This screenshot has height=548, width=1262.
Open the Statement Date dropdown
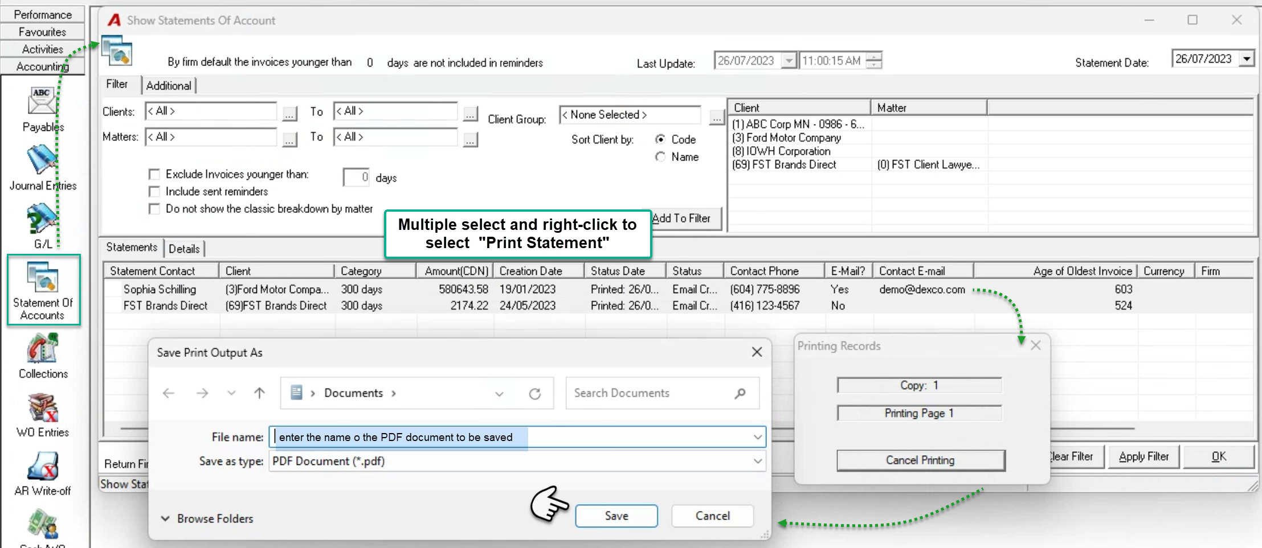(1247, 59)
